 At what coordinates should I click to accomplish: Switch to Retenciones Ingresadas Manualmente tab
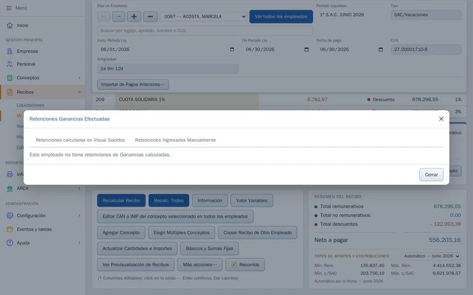click(175, 140)
